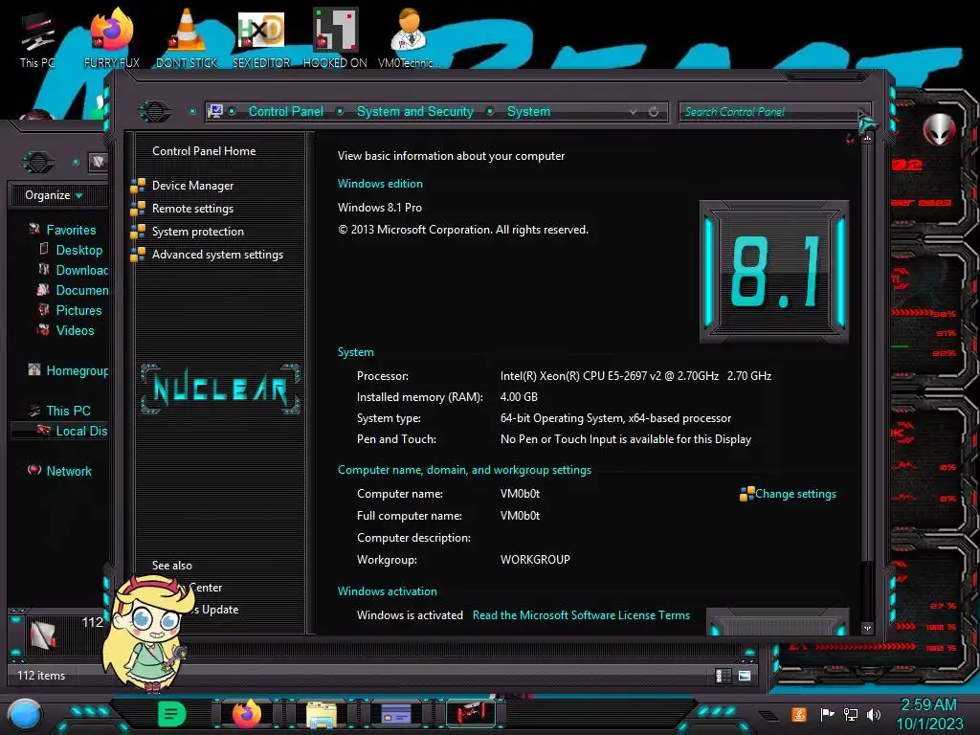Click the Windows 8.1 logo image

[773, 272]
